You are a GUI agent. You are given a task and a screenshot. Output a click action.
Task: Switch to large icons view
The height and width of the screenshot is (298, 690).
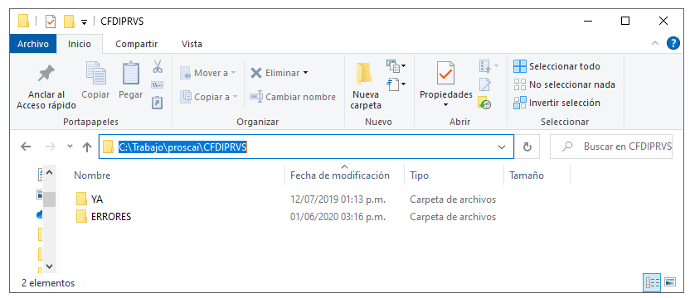[670, 282]
